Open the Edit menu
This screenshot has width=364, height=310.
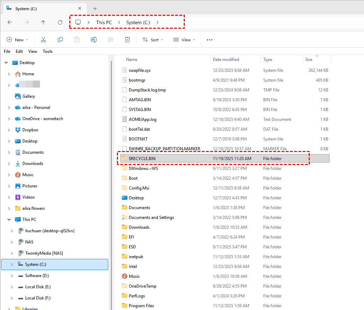[19, 51]
